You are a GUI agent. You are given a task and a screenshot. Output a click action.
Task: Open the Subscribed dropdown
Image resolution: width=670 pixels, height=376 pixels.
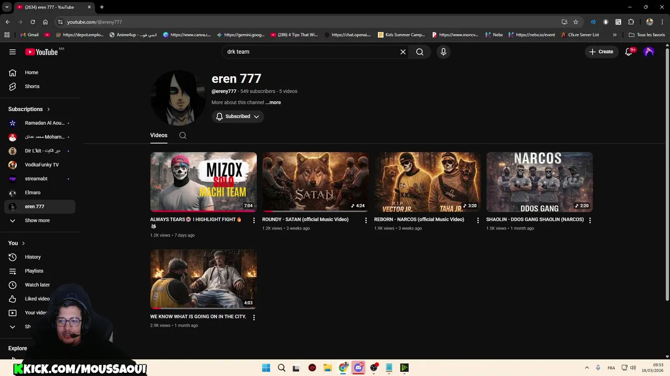(x=238, y=116)
